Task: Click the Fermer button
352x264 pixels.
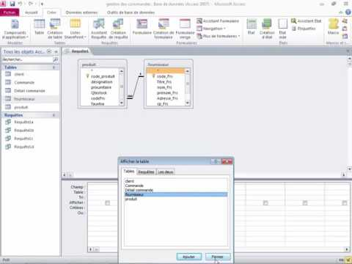Action: [218, 257]
